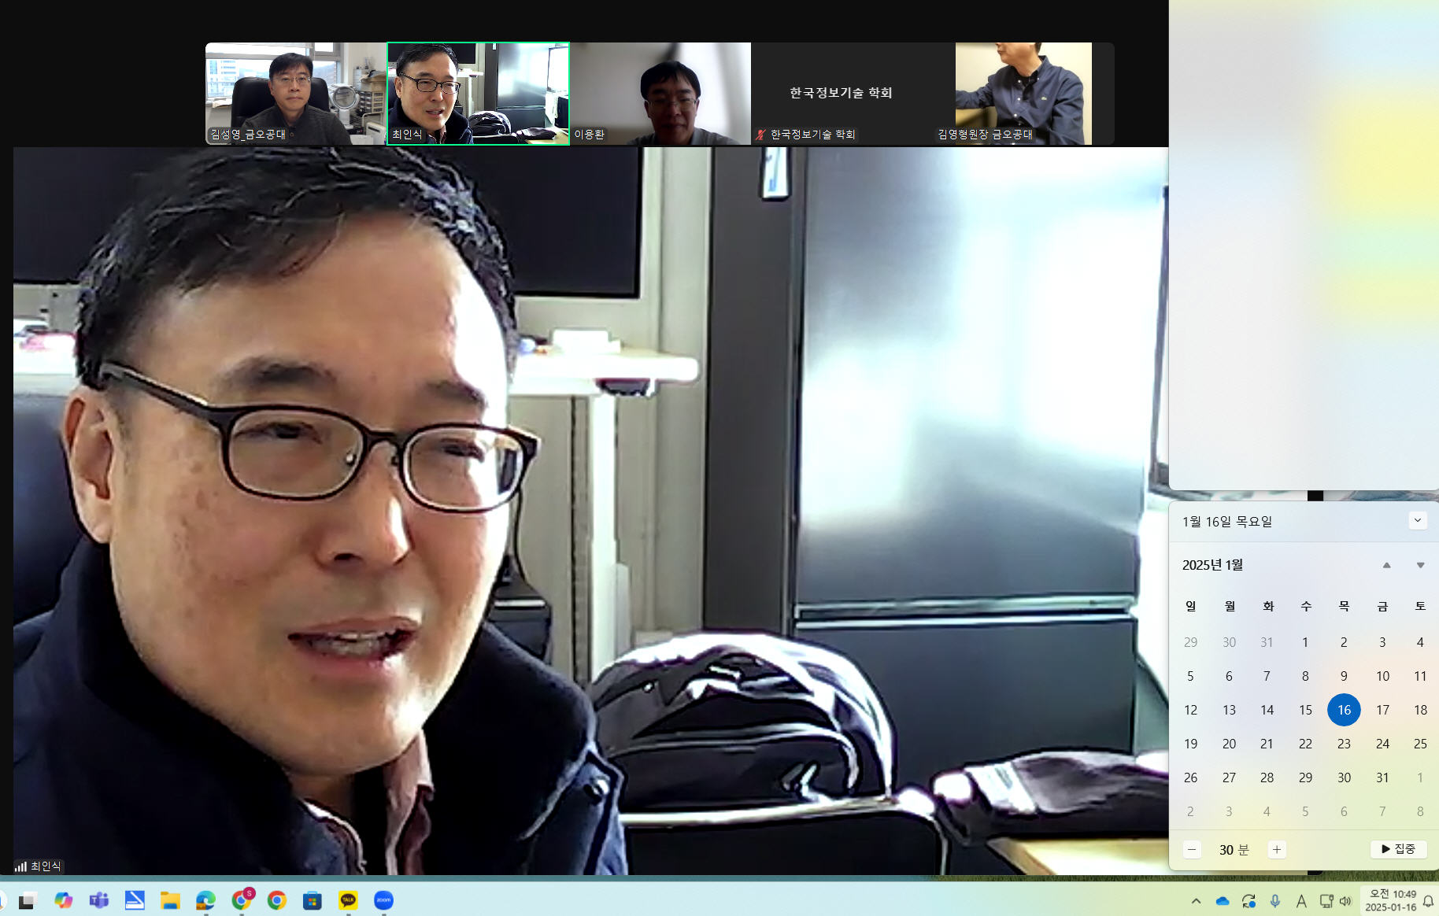Toggle the notification bell in the tray

pos(1428,901)
